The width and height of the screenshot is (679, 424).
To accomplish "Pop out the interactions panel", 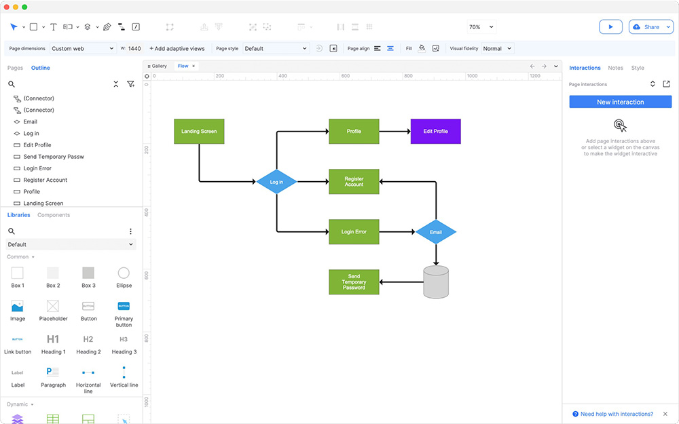I will click(666, 84).
